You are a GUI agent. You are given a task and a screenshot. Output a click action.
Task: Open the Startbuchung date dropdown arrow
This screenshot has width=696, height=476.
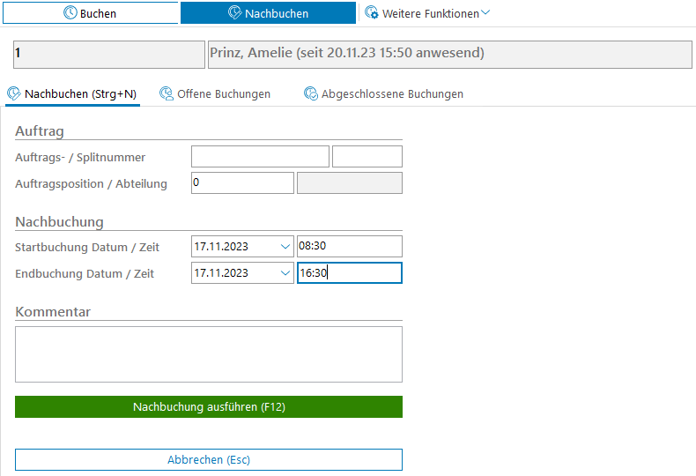(x=285, y=247)
